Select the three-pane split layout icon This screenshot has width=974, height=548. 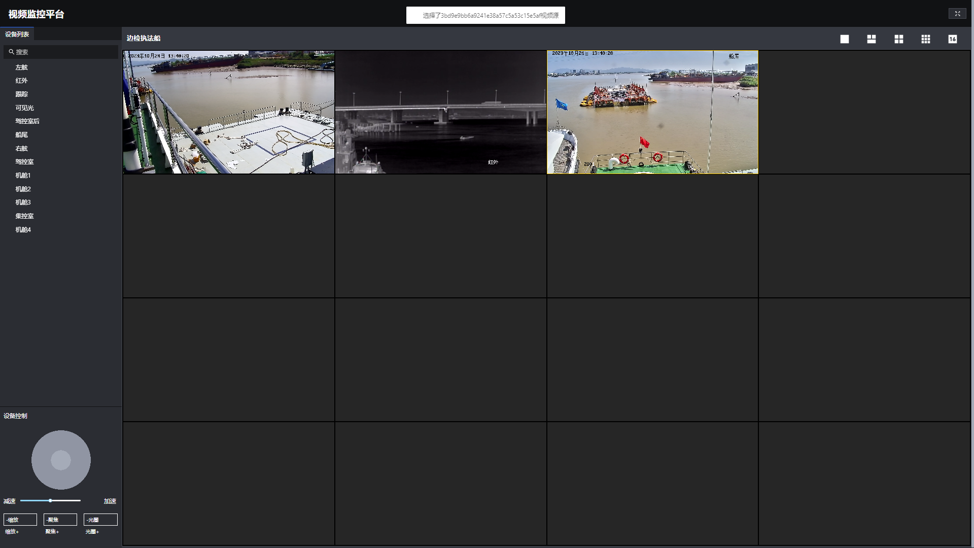point(872,39)
